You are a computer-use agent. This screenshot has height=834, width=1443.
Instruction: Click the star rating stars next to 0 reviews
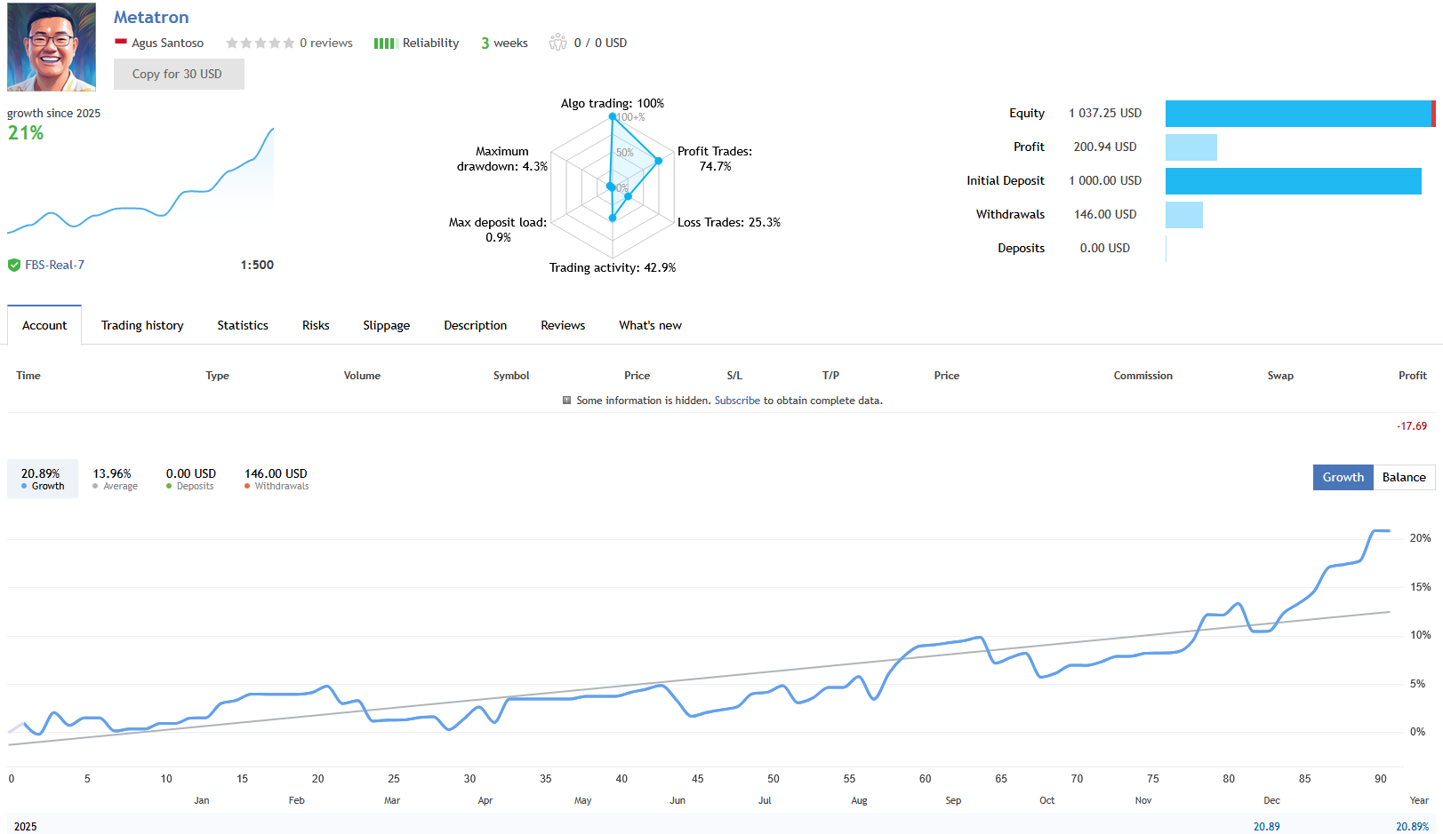[259, 42]
